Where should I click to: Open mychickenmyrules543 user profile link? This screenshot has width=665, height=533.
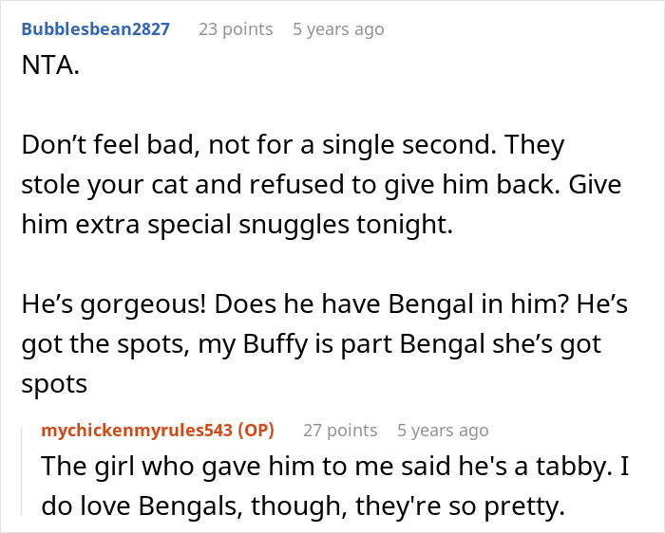click(137, 431)
